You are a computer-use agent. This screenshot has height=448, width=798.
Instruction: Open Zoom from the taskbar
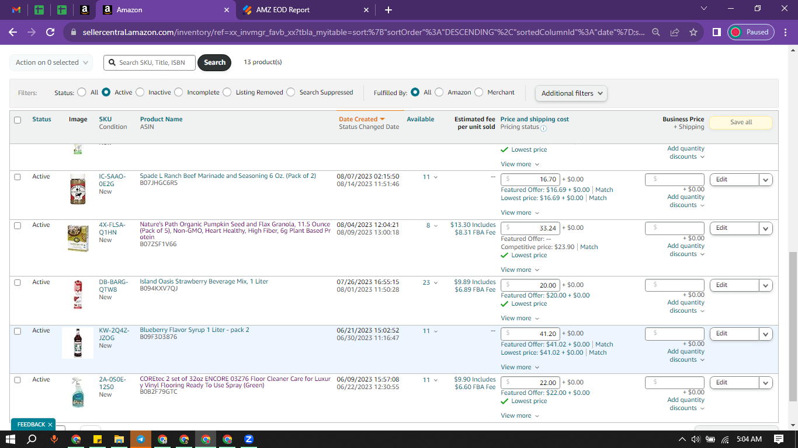pos(248,439)
